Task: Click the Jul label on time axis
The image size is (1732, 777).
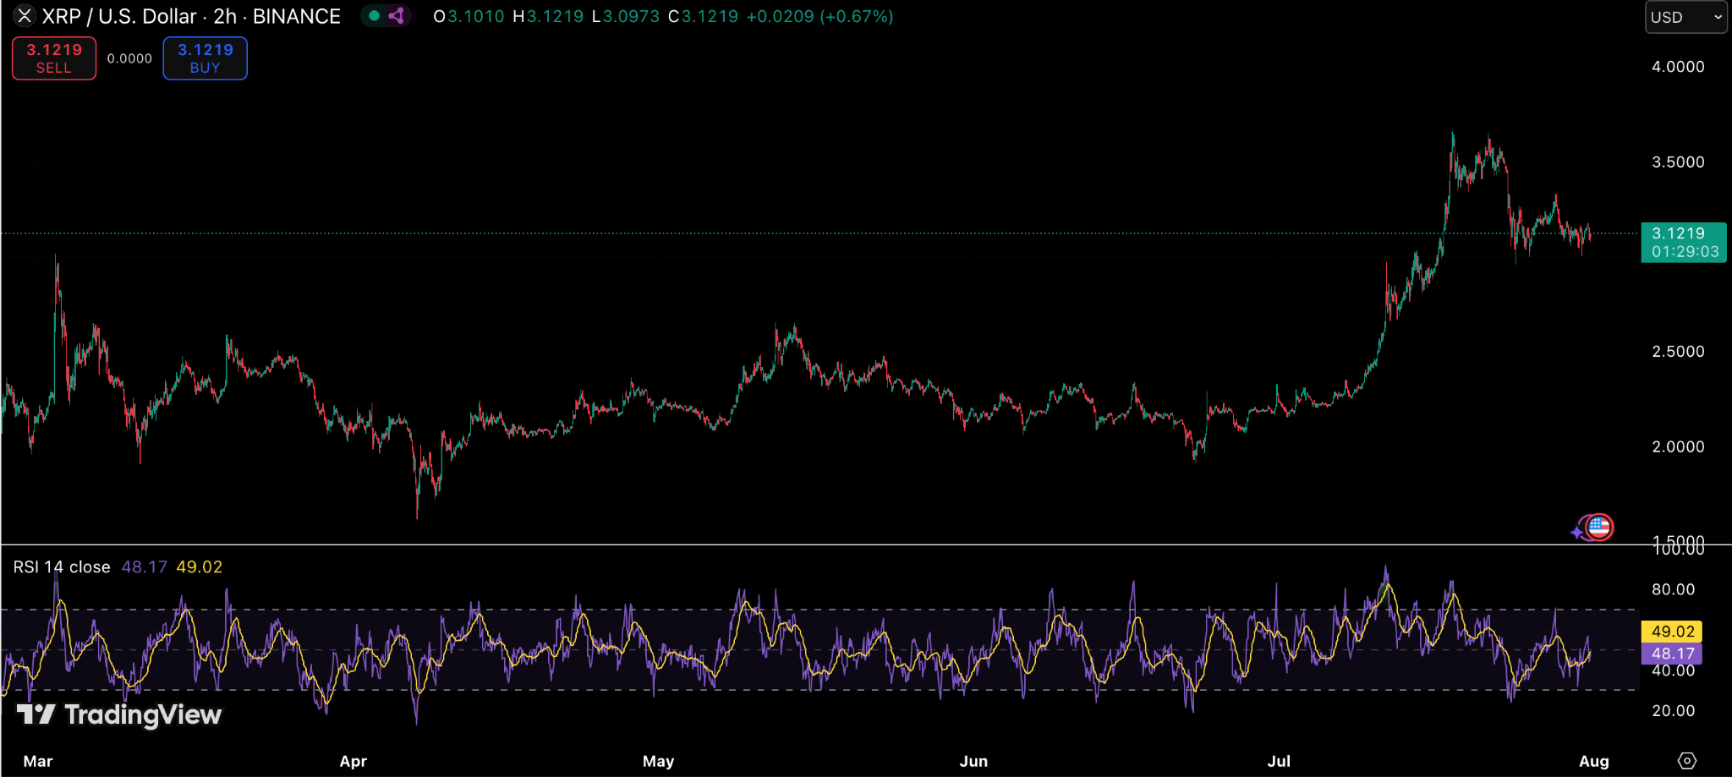Action: [1280, 762]
